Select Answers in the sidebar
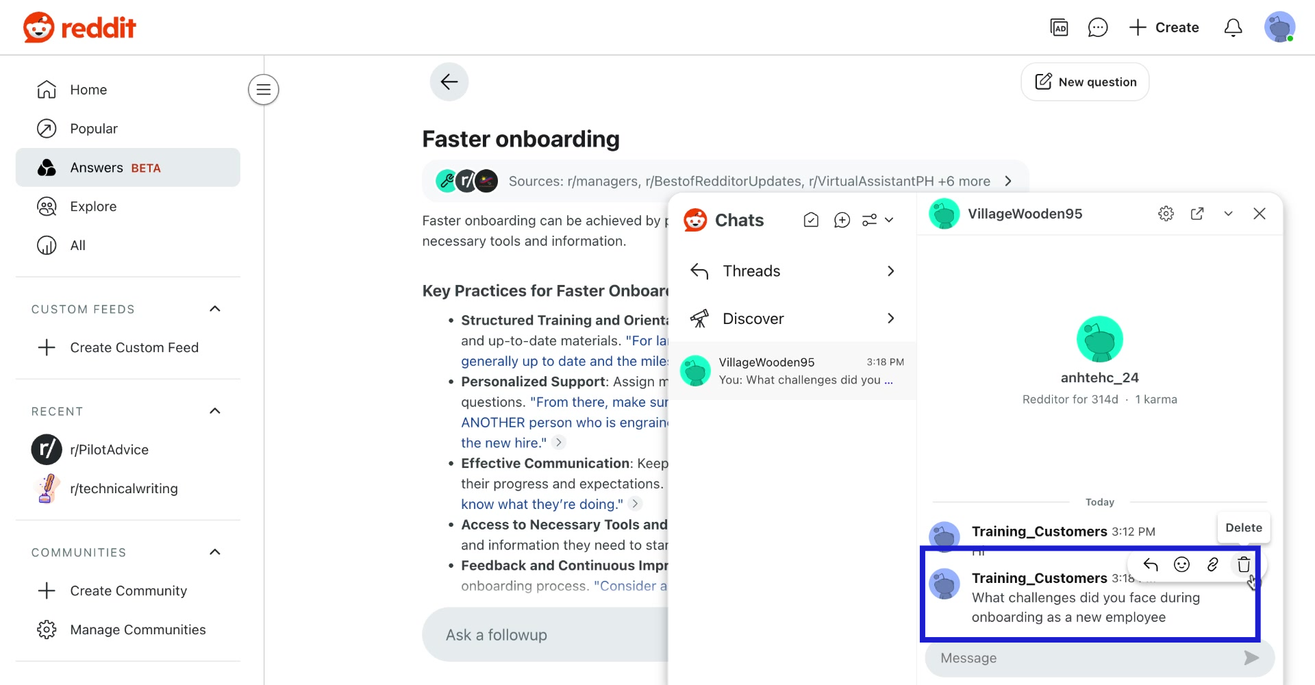Viewport: 1315px width, 685px height. 97,167
